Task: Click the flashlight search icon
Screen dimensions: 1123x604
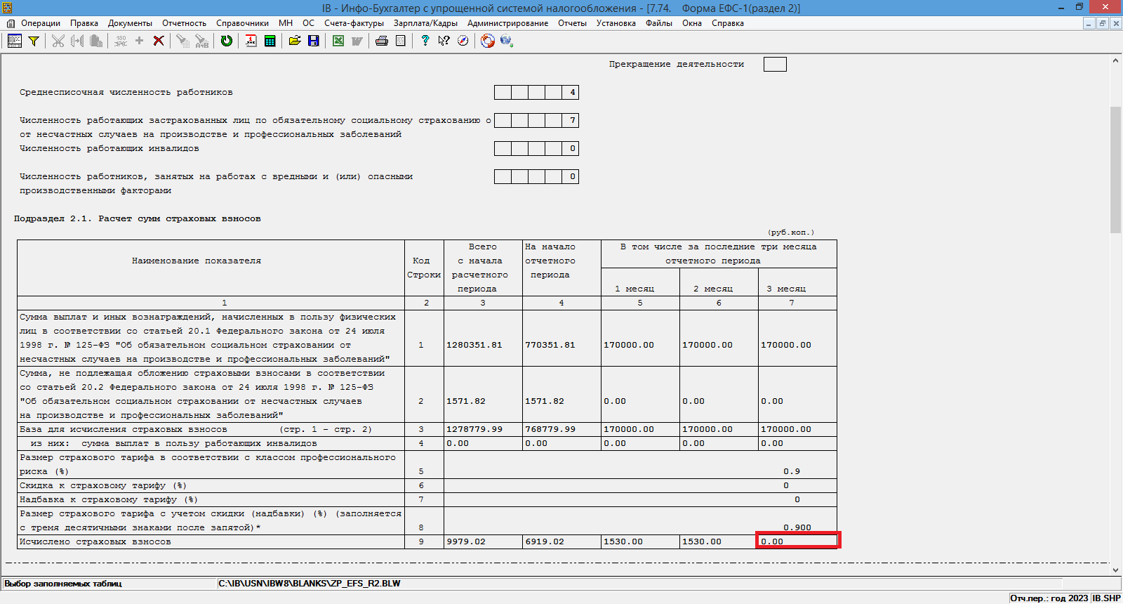Action: (x=182, y=41)
